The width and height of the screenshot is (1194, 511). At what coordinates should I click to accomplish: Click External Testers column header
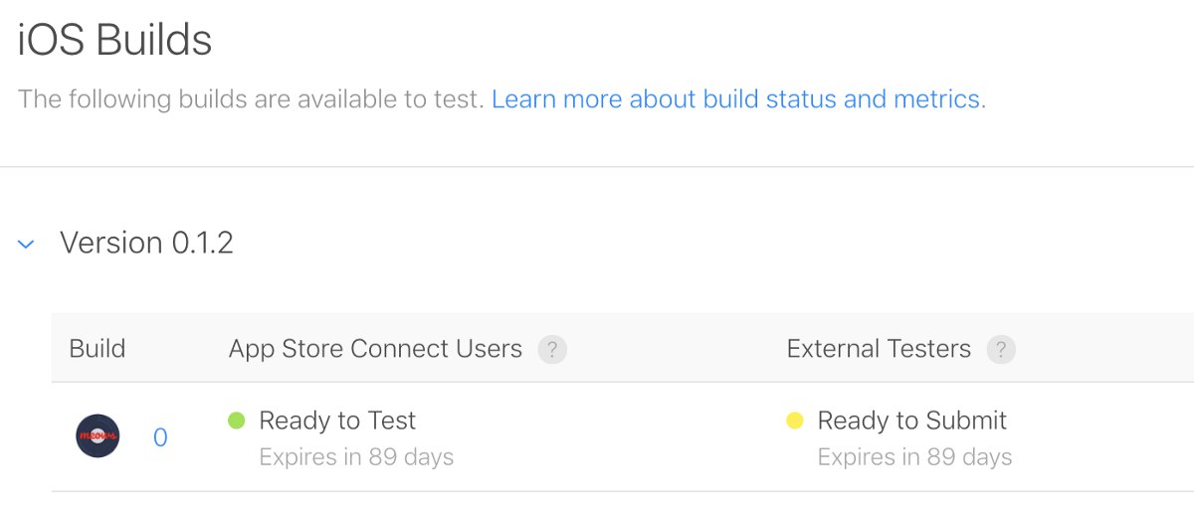click(879, 349)
